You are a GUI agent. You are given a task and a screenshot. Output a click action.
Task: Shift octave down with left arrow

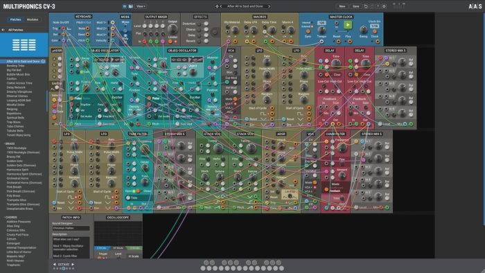[55, 265]
